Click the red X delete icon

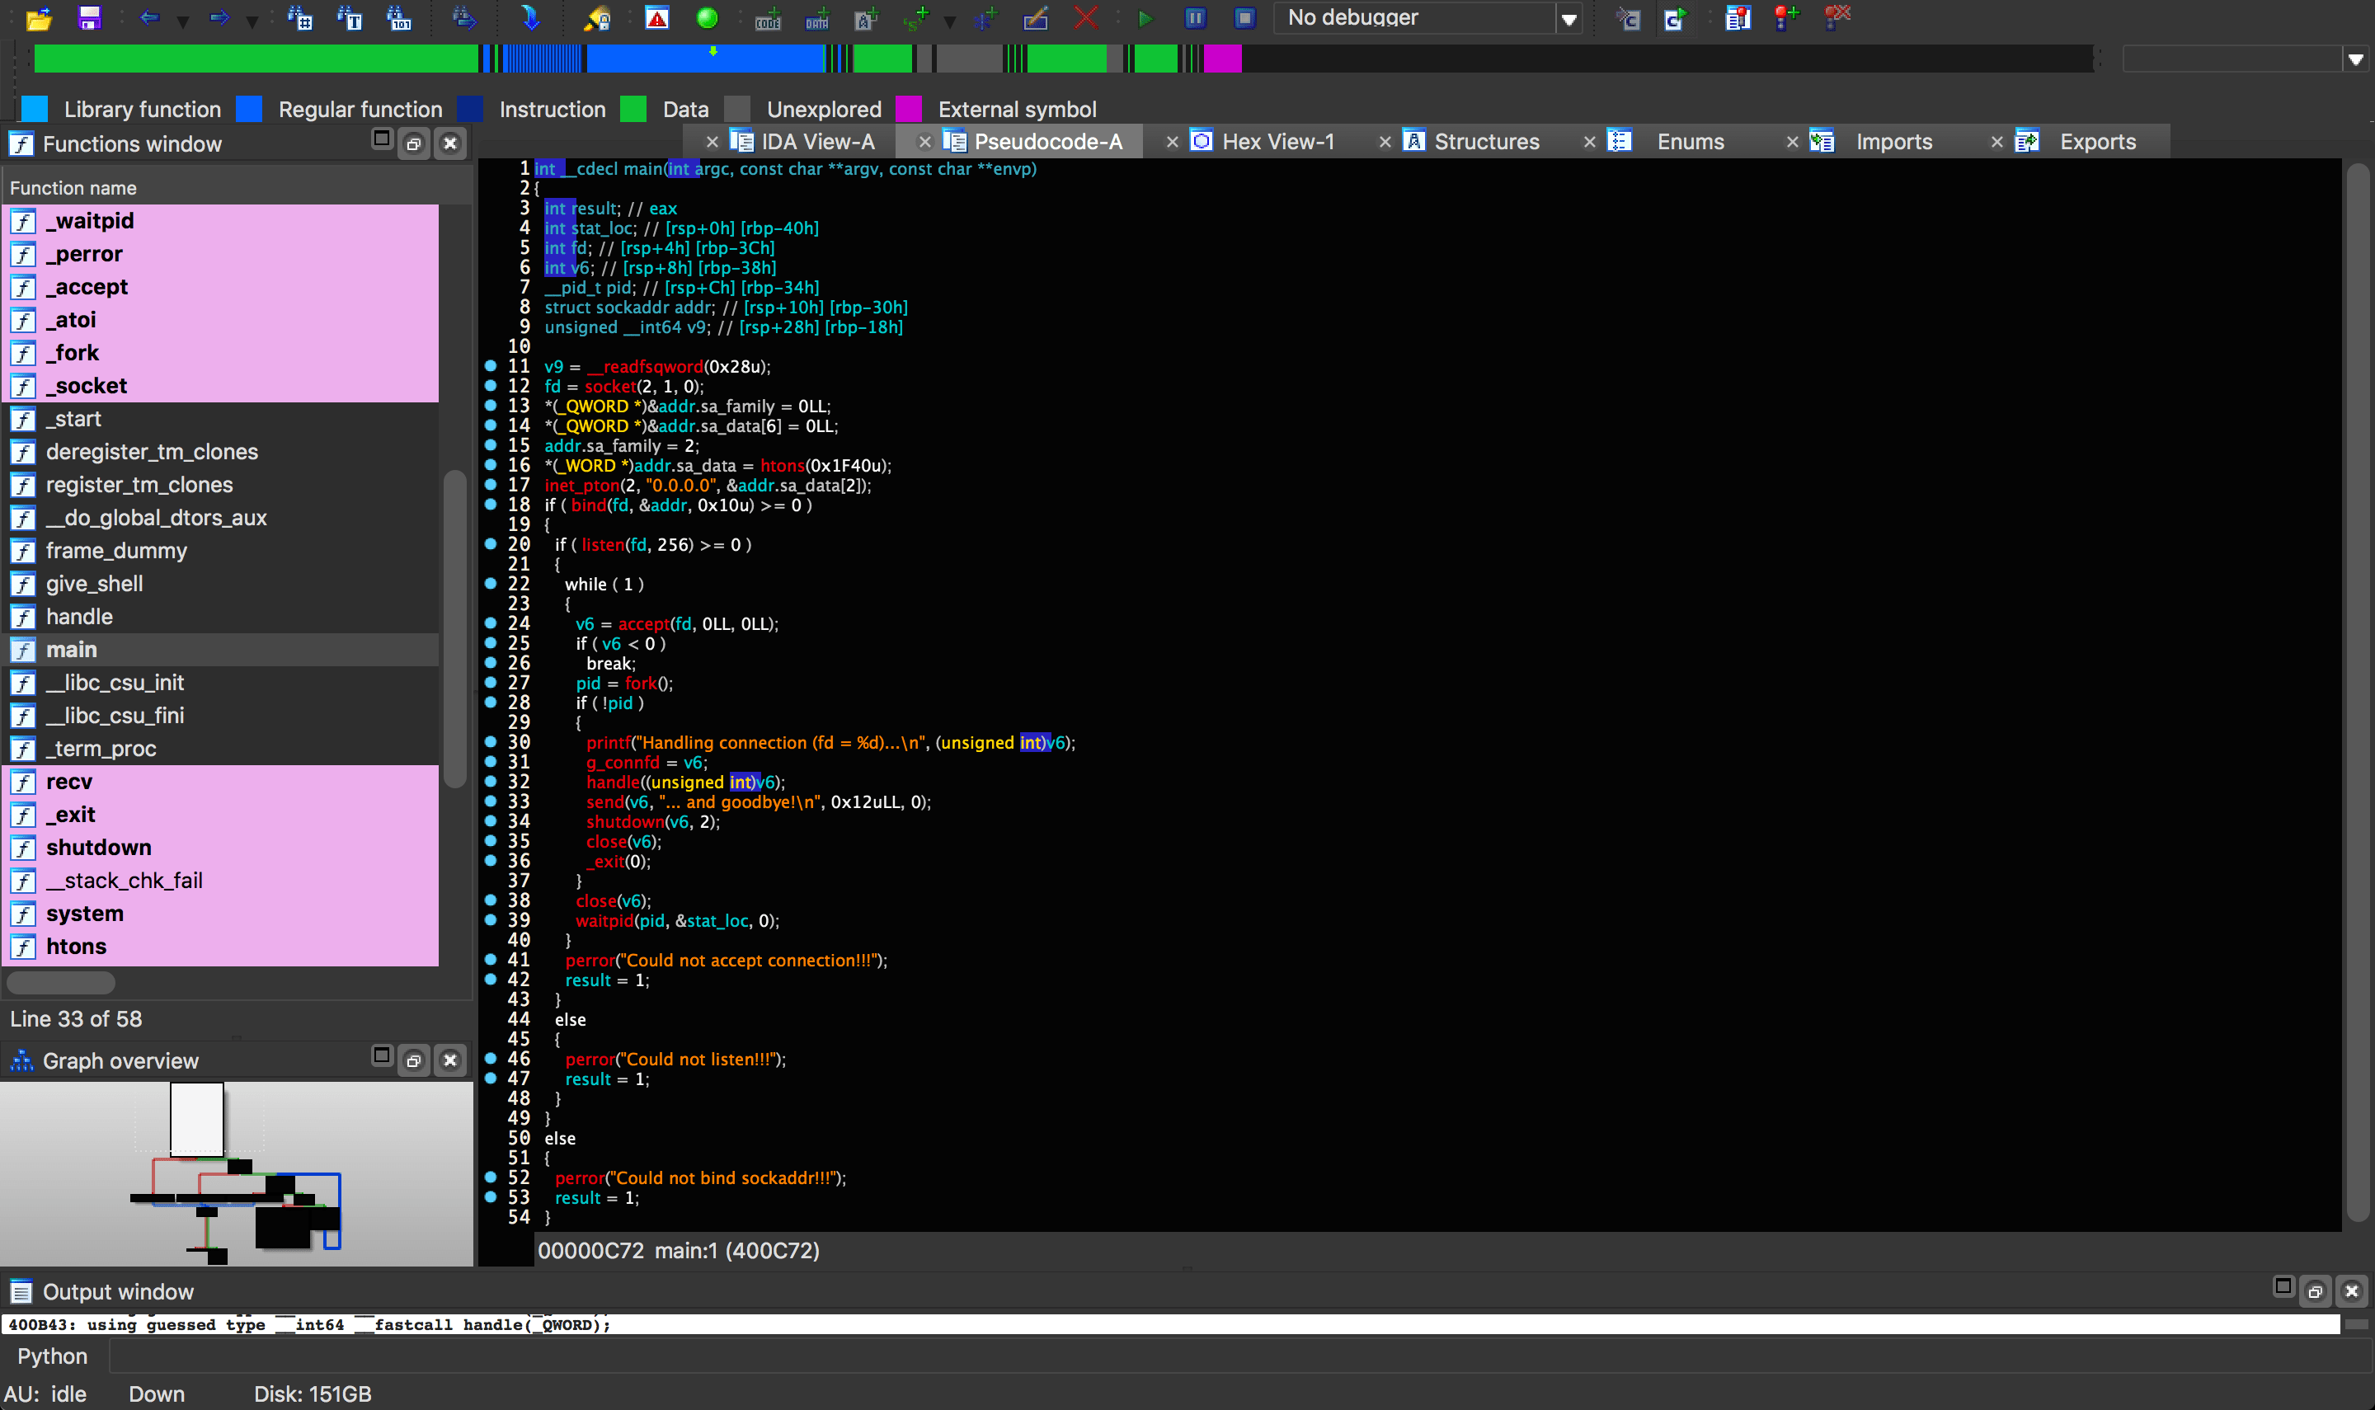[x=1085, y=17]
